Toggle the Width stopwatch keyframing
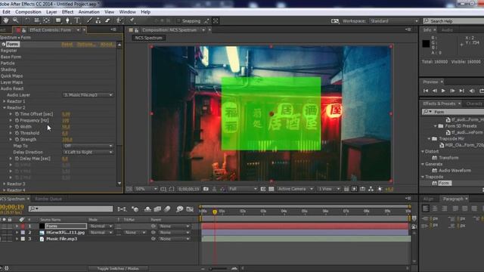Screen dimensions: 484x272 pyautogui.click(x=17, y=127)
